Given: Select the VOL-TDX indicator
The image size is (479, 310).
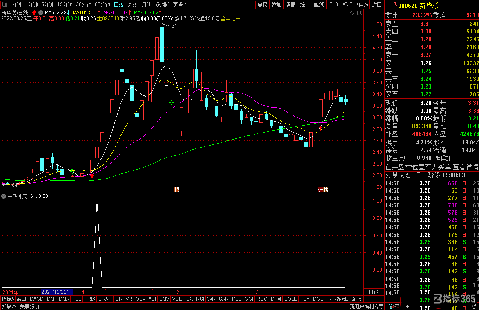Looking at the screenshot, I should point(183,299).
